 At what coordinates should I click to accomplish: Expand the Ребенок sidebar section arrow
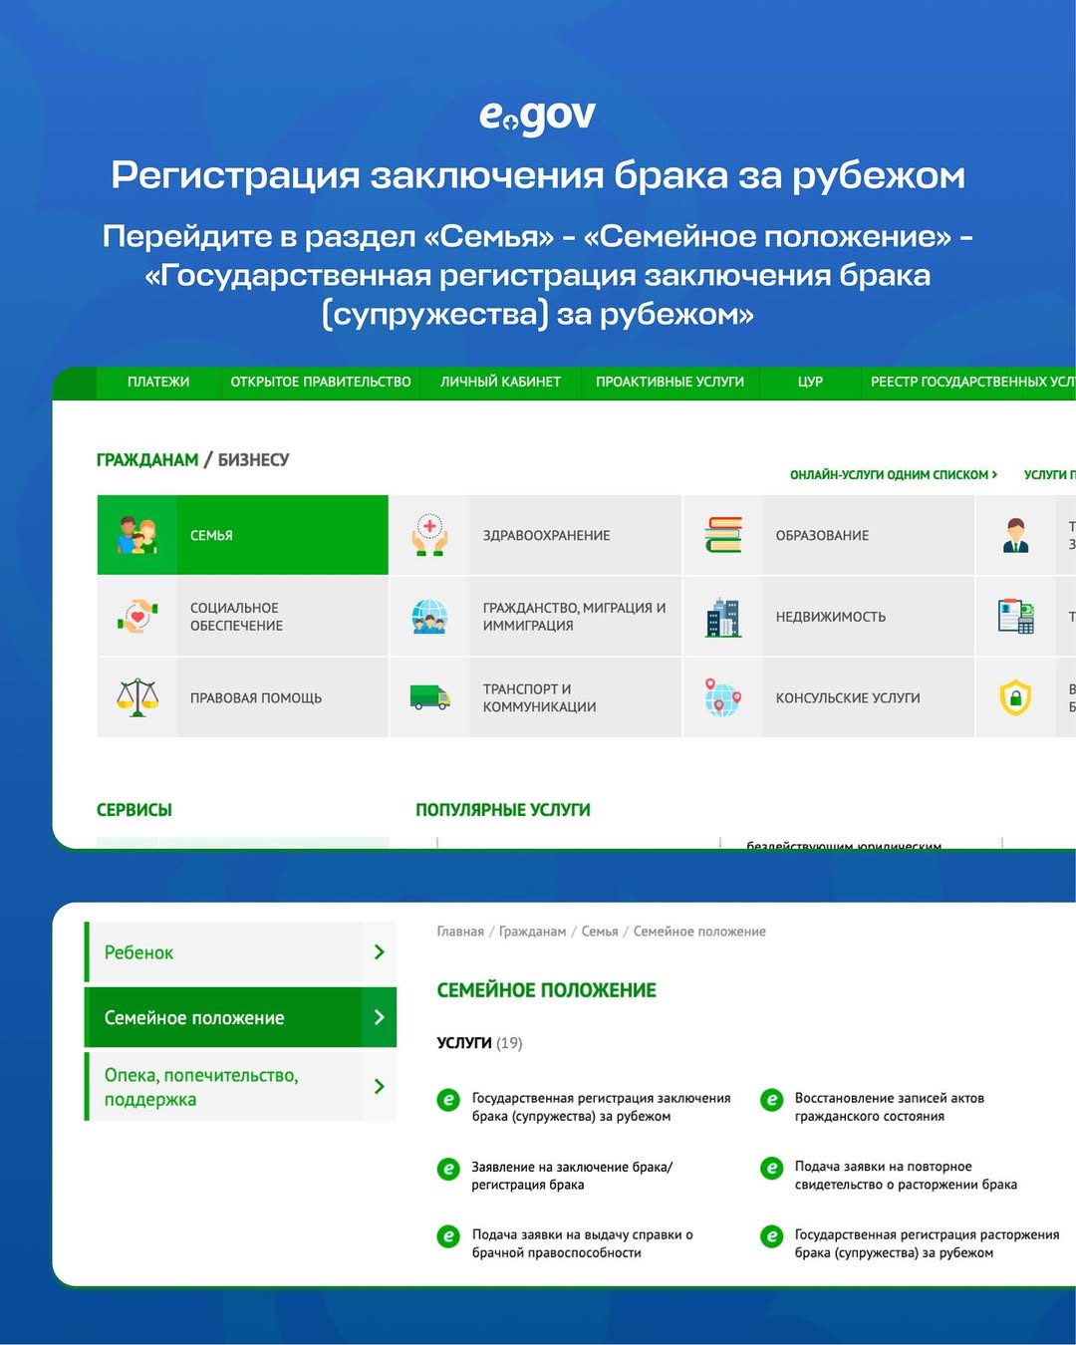(x=379, y=952)
